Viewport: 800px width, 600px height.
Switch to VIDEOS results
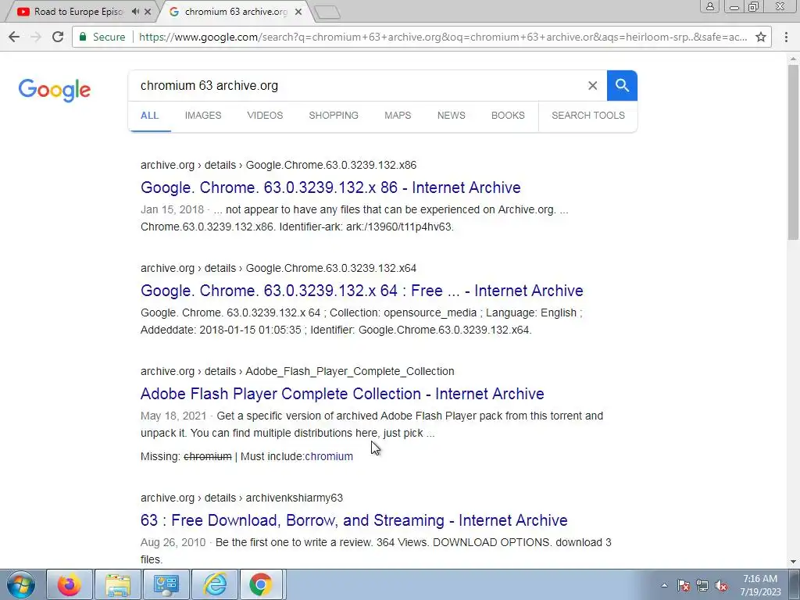265,116
